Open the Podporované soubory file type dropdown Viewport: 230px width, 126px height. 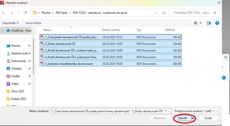196,111
